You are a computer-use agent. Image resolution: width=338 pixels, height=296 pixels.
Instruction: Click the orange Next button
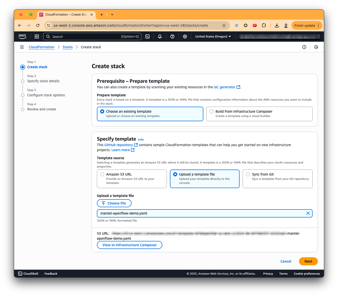pos(308,261)
